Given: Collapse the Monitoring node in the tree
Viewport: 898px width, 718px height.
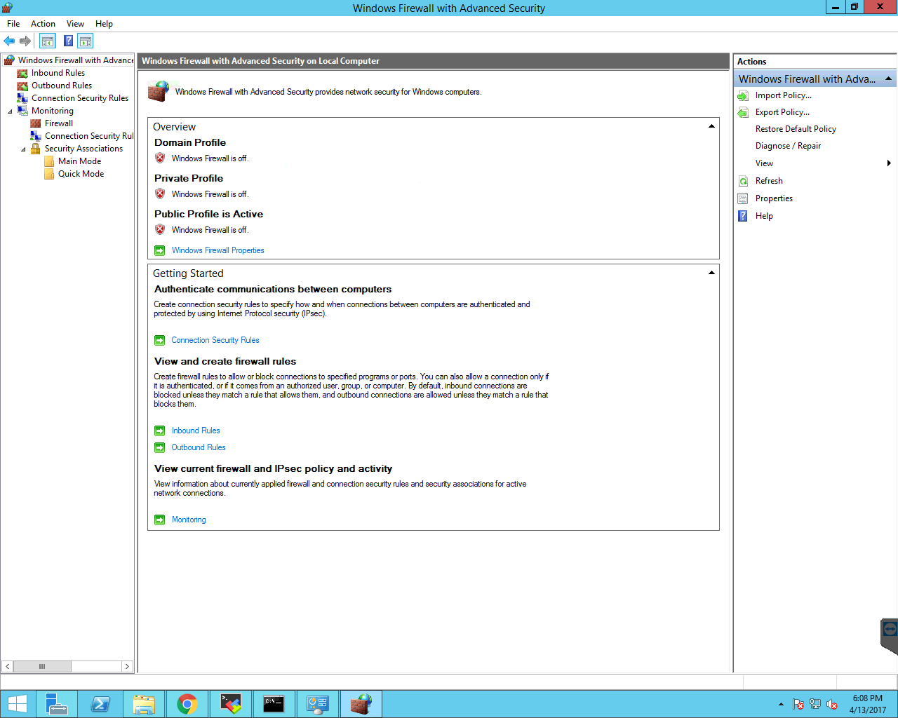Looking at the screenshot, I should [x=10, y=111].
